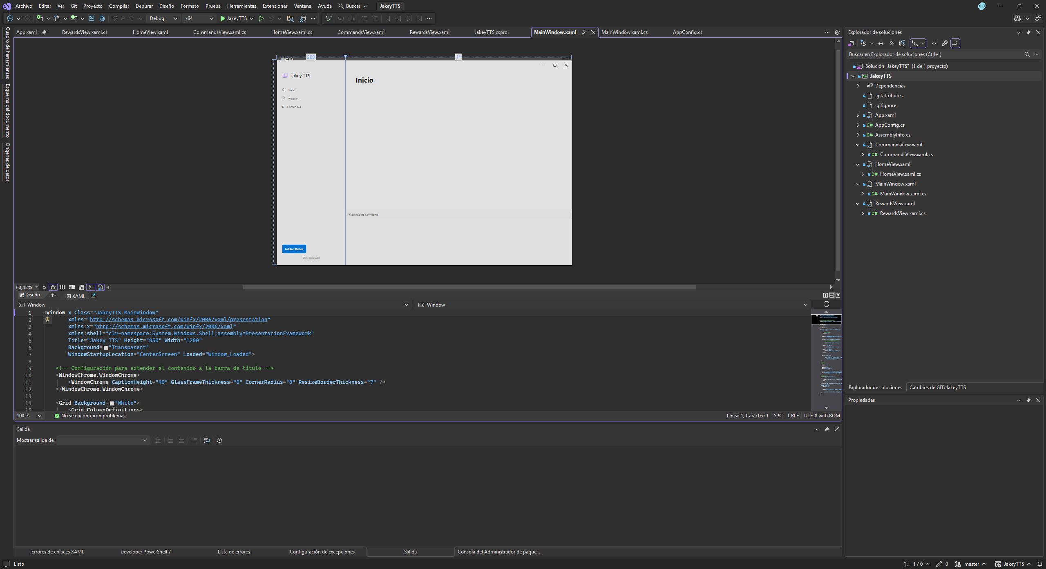The height and width of the screenshot is (569, 1046).
Task: Click the lightbulb quick action icon
Action: point(47,320)
